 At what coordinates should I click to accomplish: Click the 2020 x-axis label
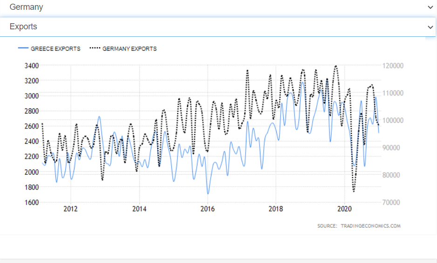344,209
